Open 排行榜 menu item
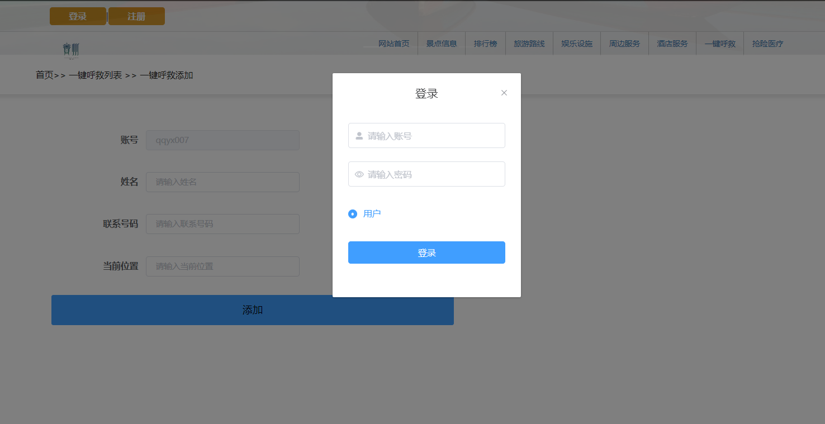Screen dimensions: 825x424 point(485,44)
